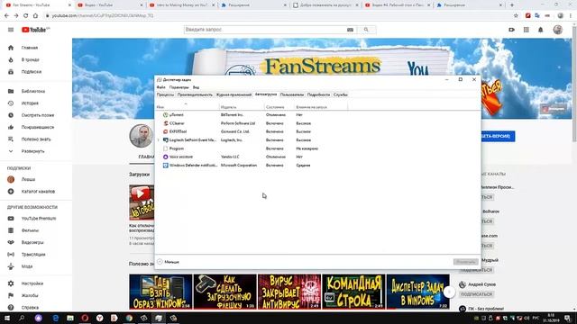The width and height of the screenshot is (577, 324).
Task: Open Файл menu in Task Manager
Action: 160,87
